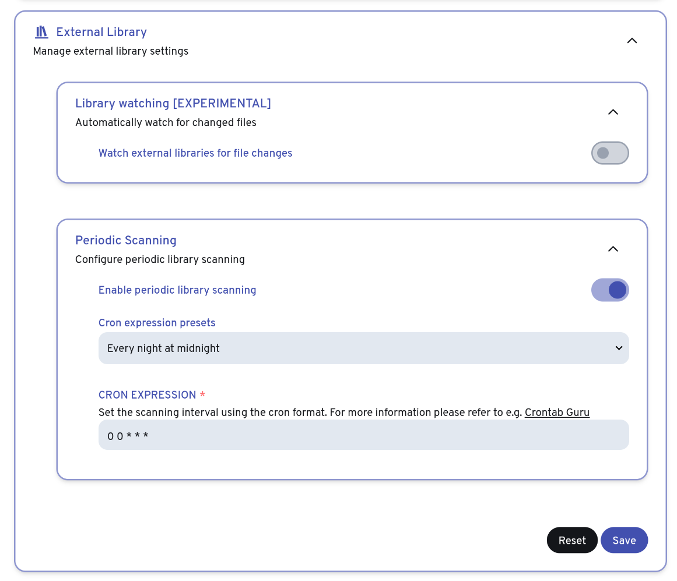Open the Crontab Guru link
Image resolution: width=677 pixels, height=581 pixels.
[x=557, y=413]
